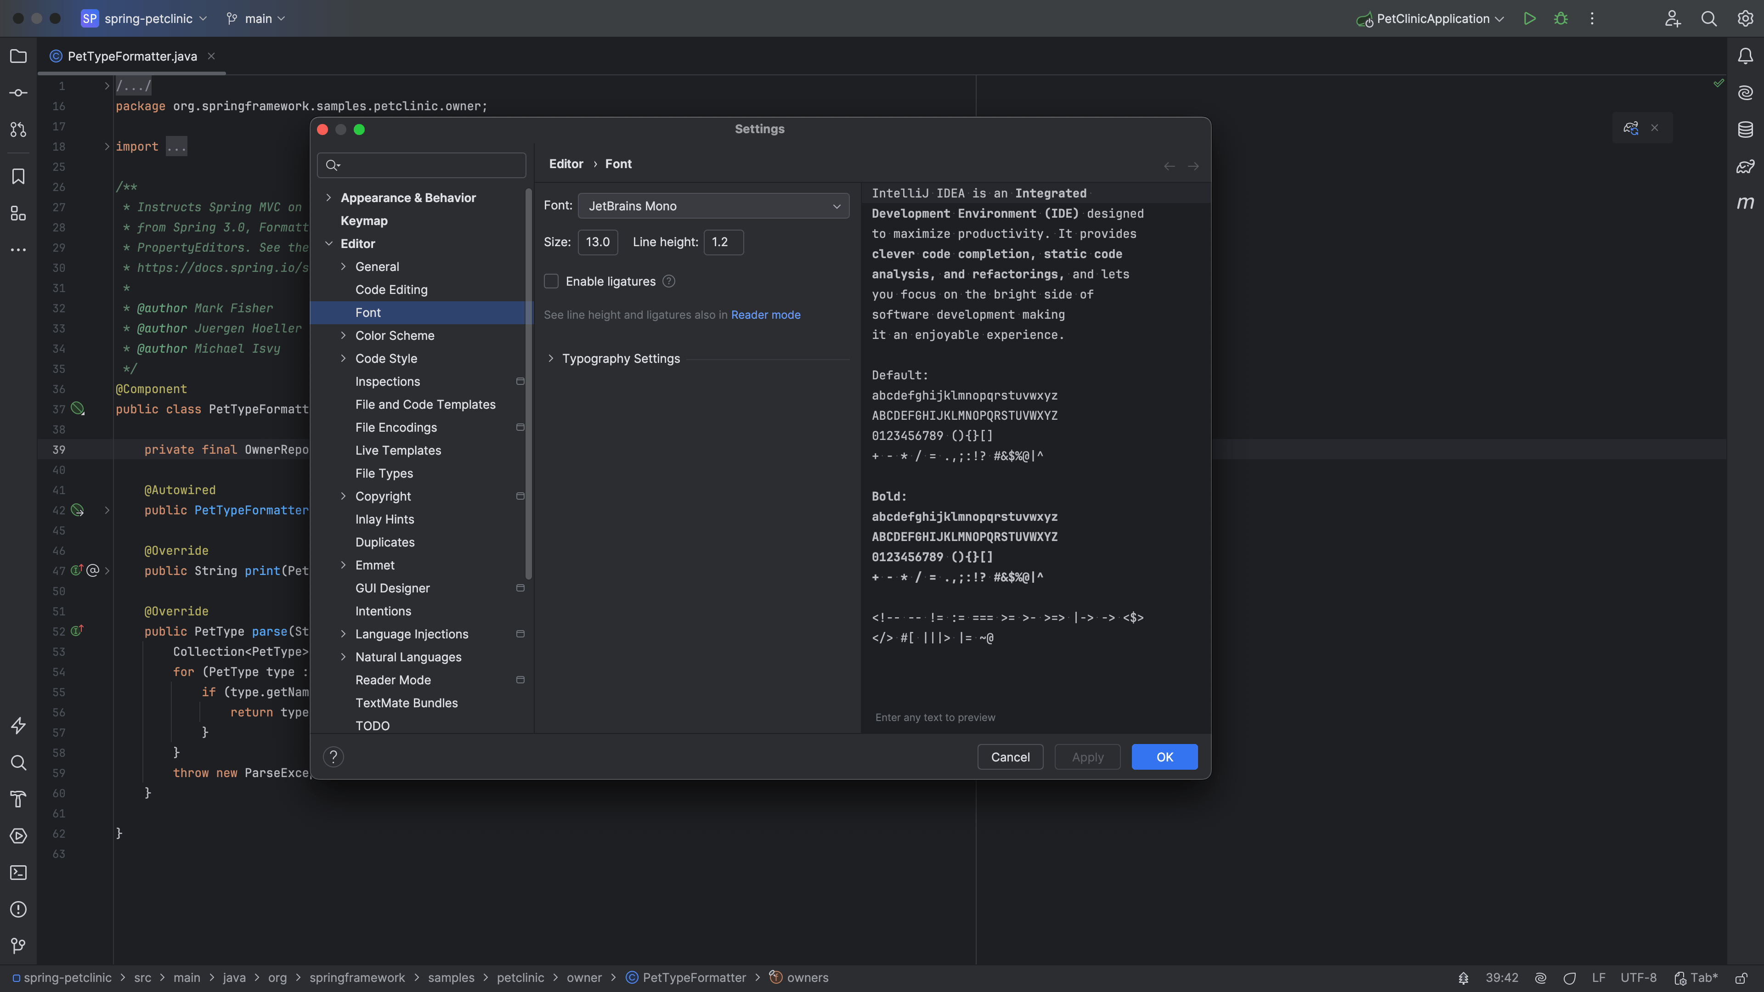Image resolution: width=1764 pixels, height=992 pixels.
Task: Click the Problems icon in bottom sidebar
Action: coord(18,910)
